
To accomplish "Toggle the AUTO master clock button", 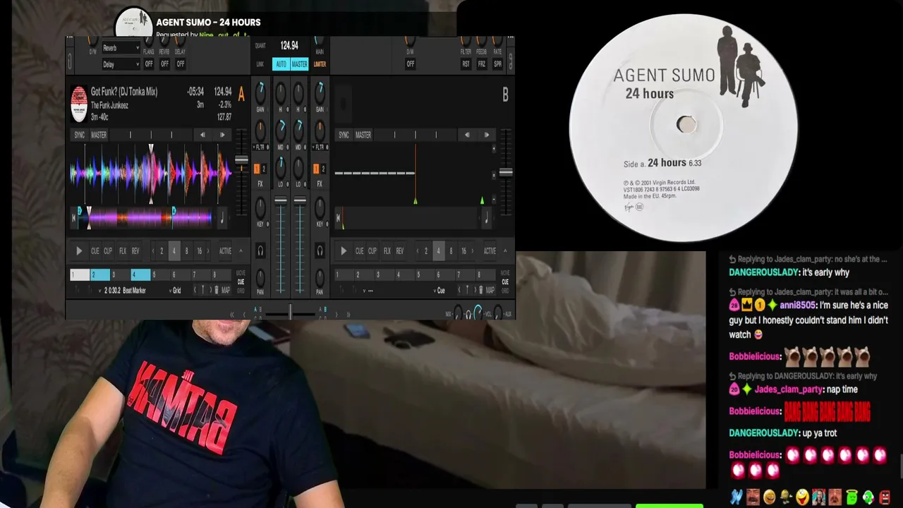I will tap(281, 64).
